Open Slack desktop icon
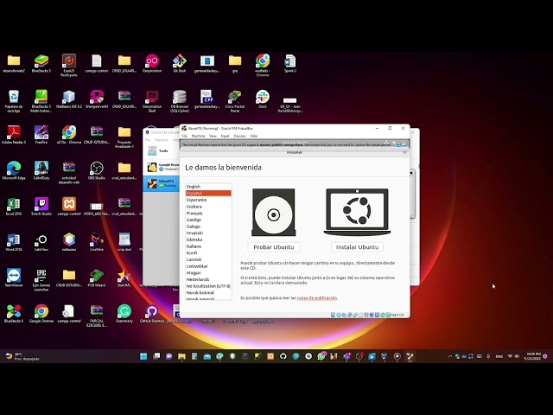Screen dimensions: 553x415 pyautogui.click(x=263, y=99)
